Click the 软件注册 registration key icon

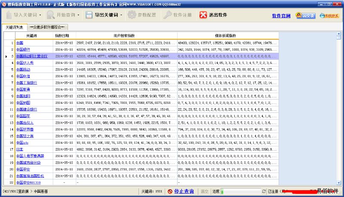point(168,15)
